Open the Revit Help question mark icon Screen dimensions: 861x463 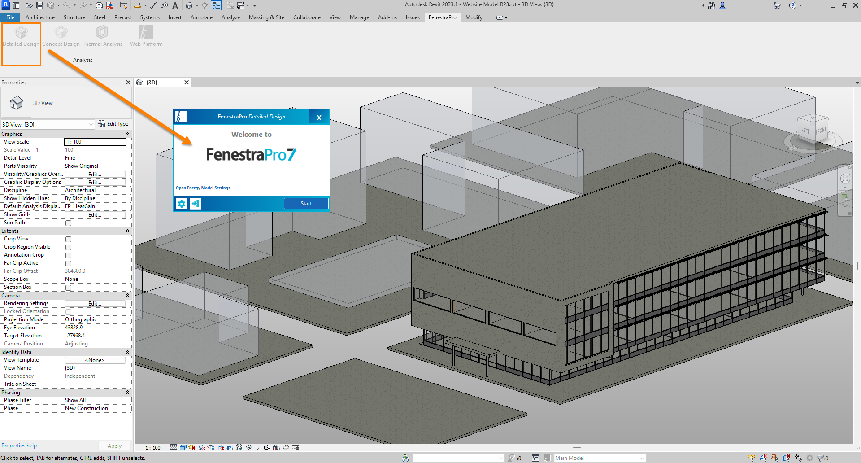tap(793, 5)
